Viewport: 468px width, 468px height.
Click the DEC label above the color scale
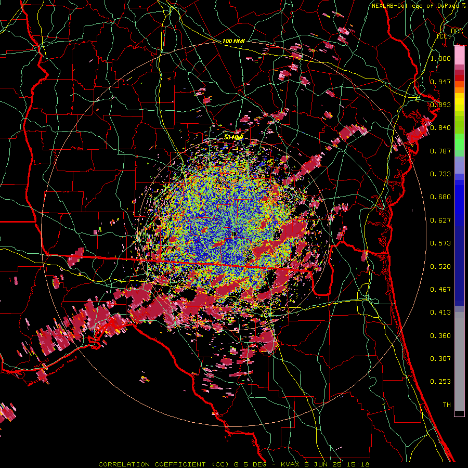457,31
